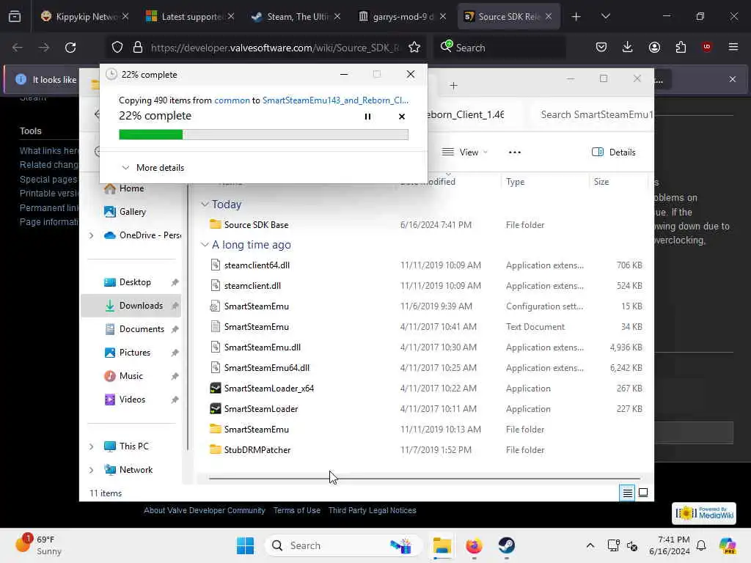Go to Home in navigation pane
The width and height of the screenshot is (751, 563).
point(131,188)
